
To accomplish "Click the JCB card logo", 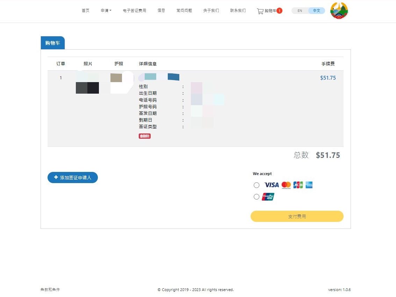I will click(x=298, y=185).
